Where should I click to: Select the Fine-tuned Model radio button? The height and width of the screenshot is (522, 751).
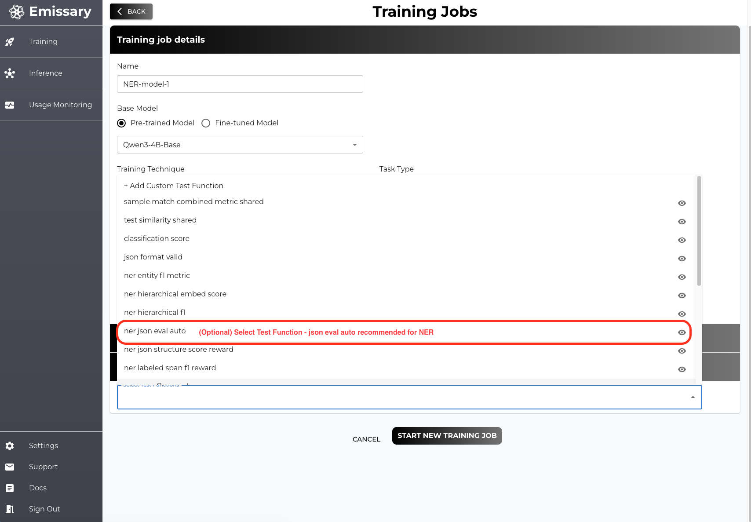206,123
